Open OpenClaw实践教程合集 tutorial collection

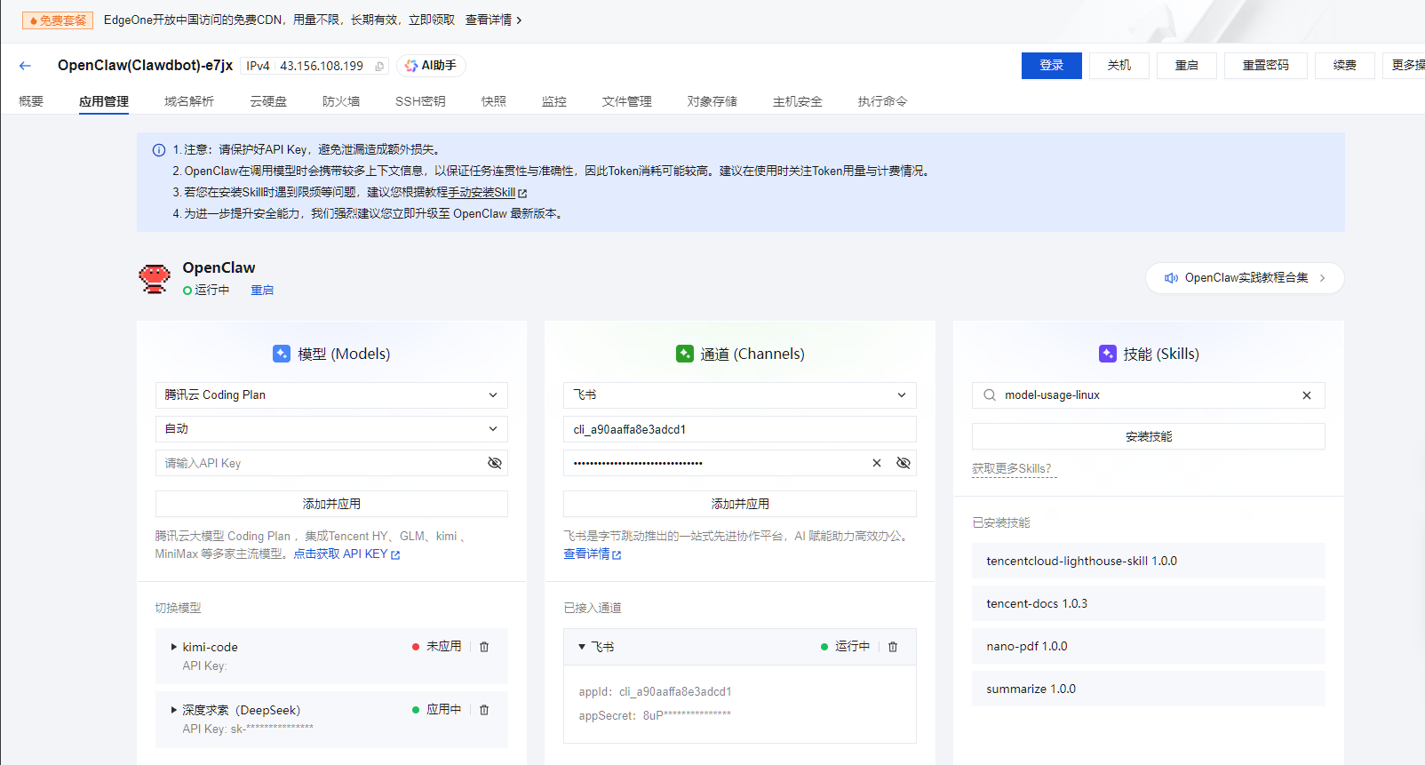click(x=1245, y=278)
